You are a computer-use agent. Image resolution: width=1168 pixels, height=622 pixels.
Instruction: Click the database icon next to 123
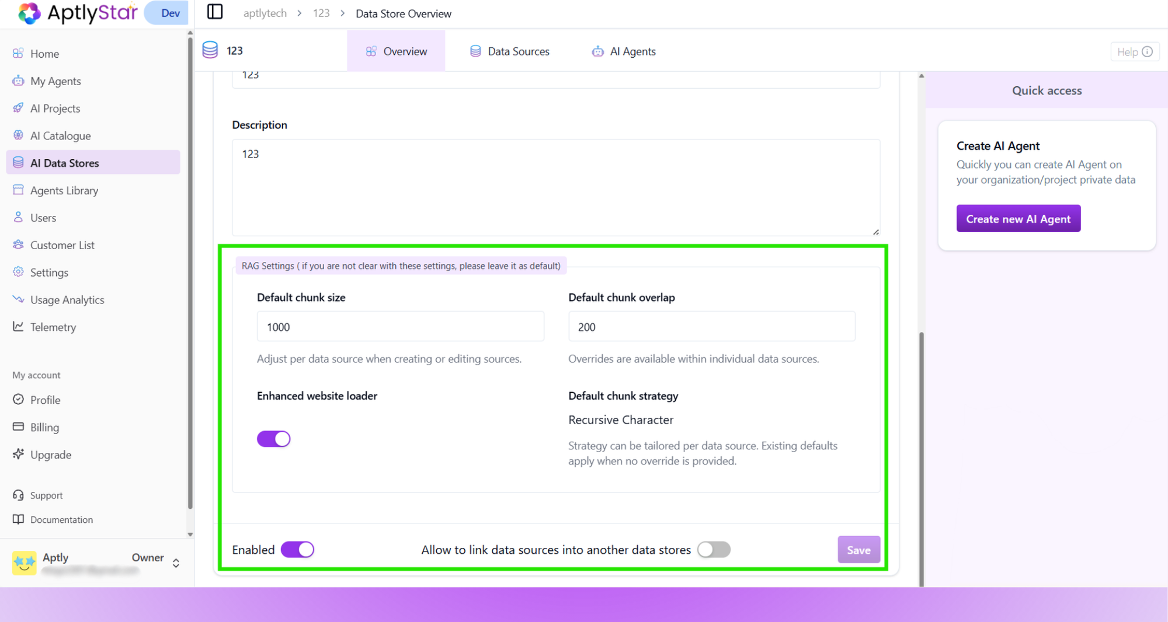click(209, 50)
